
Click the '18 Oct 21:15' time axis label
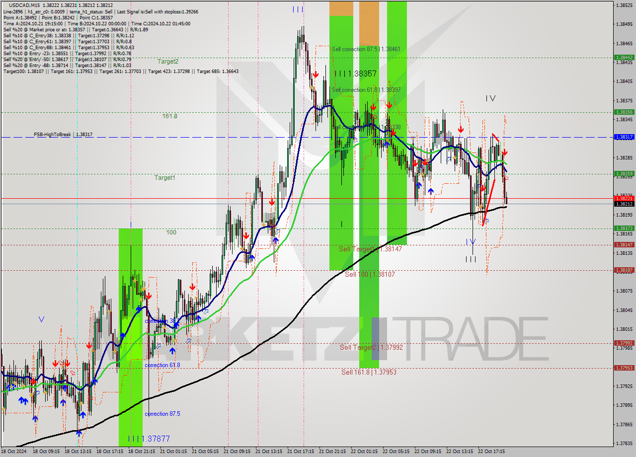pyautogui.click(x=142, y=452)
